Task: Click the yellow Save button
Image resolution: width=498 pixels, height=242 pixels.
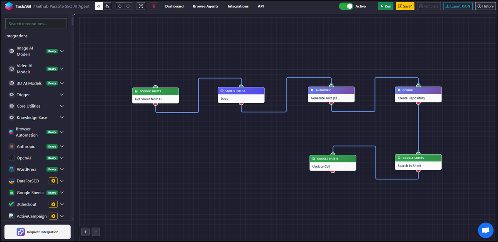Action: (x=405, y=6)
